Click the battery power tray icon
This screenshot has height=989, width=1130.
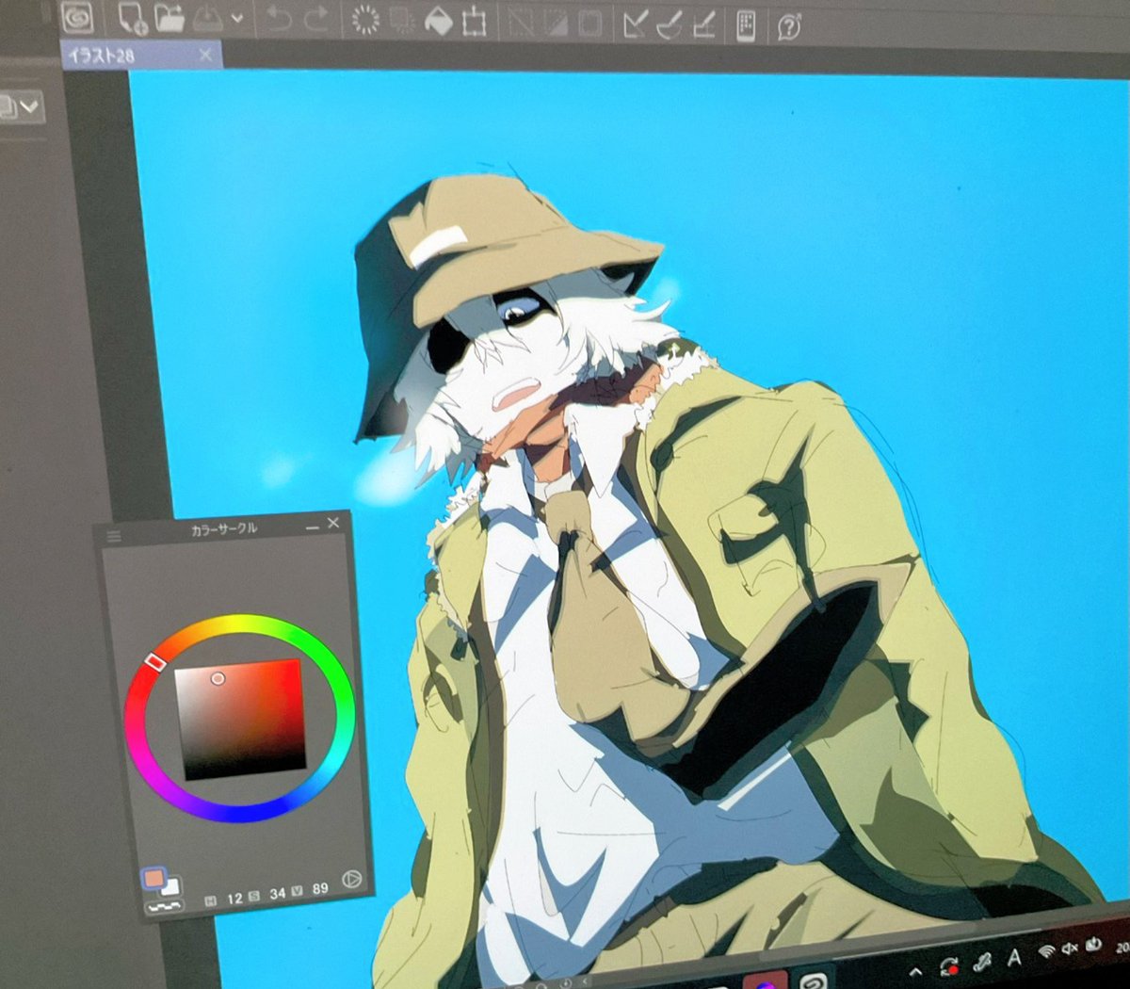click(1093, 944)
